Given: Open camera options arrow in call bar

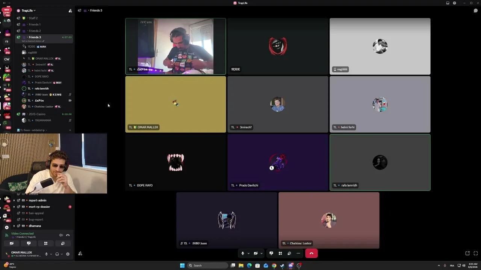Looking at the screenshot, I should click(261, 253).
